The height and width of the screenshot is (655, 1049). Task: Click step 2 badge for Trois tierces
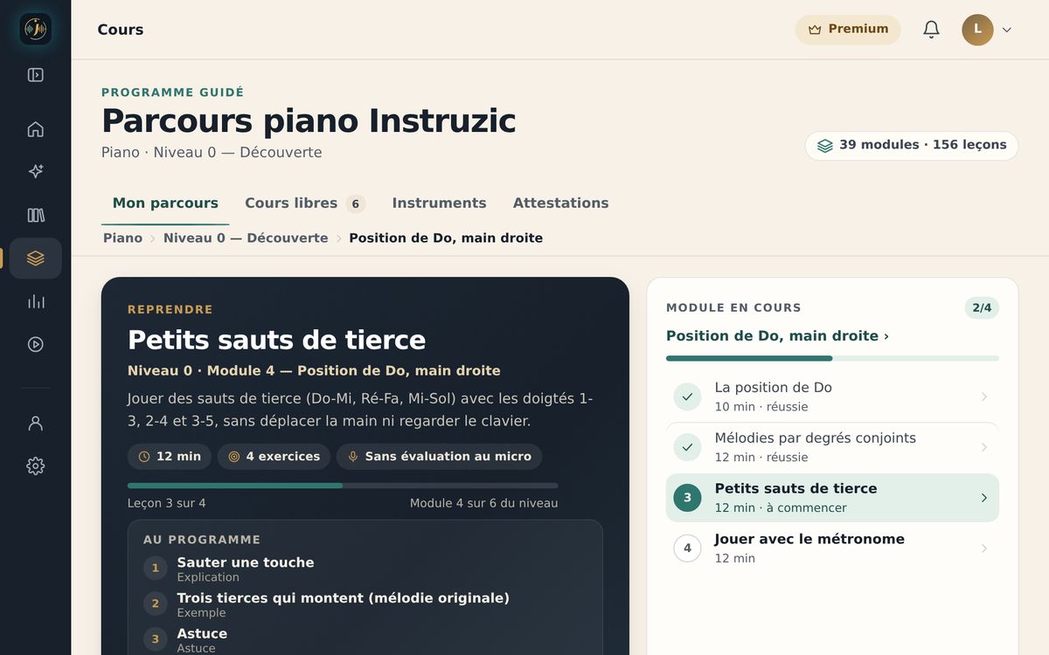156,603
